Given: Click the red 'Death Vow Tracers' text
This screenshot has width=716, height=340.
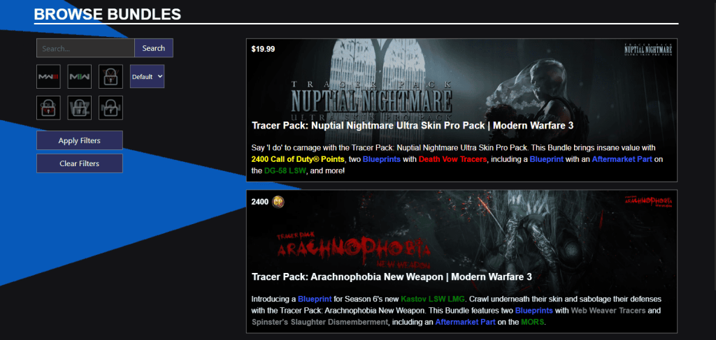Looking at the screenshot, I should (x=452, y=159).
